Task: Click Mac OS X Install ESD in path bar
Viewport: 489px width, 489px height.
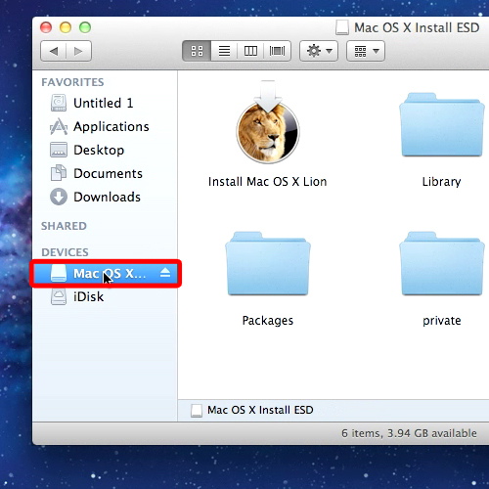Action: click(252, 410)
